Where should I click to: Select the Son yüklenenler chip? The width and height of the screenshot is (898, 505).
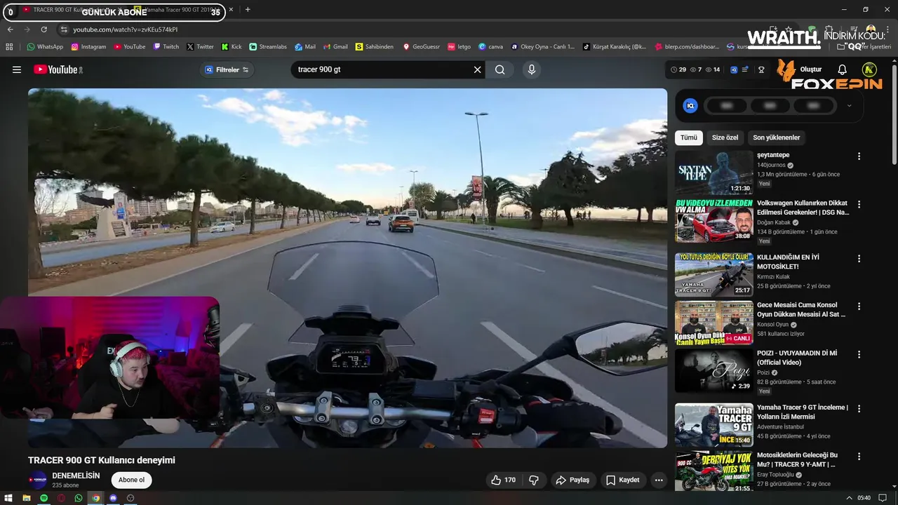[777, 137]
